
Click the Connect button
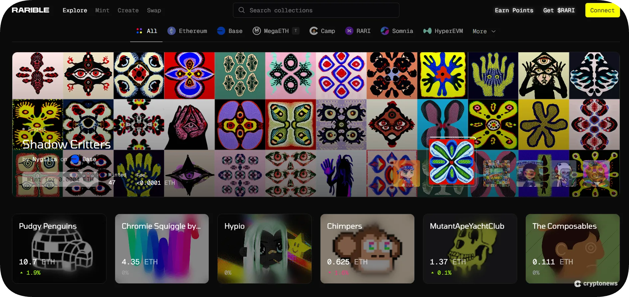pos(602,10)
